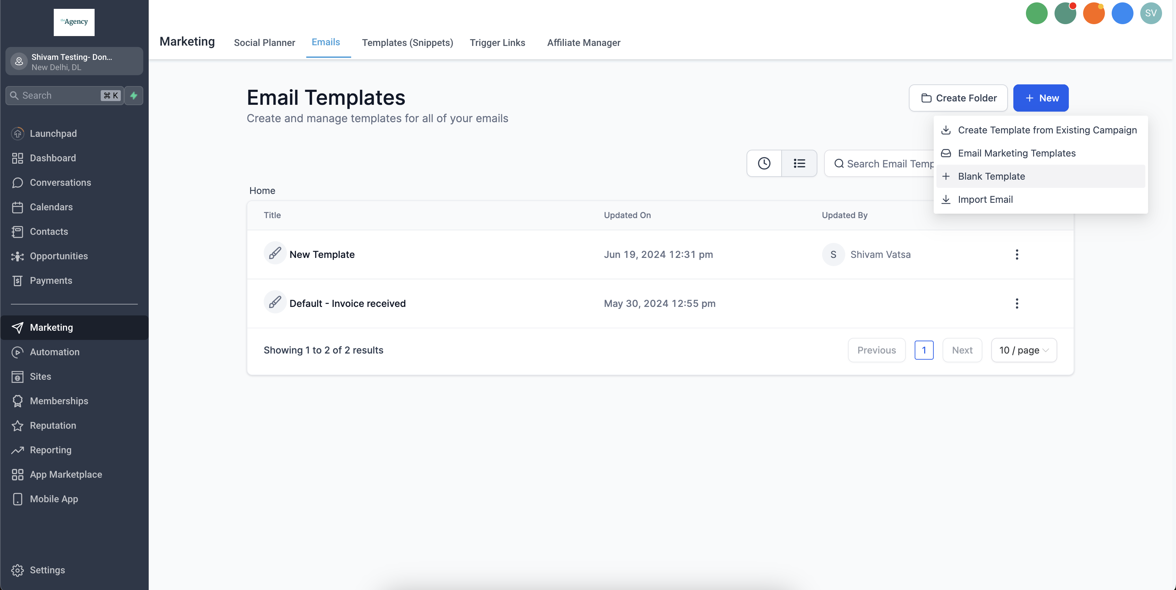Screen dimensions: 1176x590
Task: Click the SV user avatar
Action: point(1150,13)
